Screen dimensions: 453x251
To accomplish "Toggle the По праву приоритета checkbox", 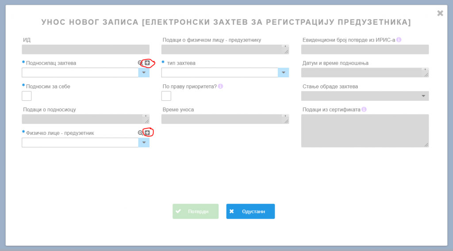I will pos(166,96).
